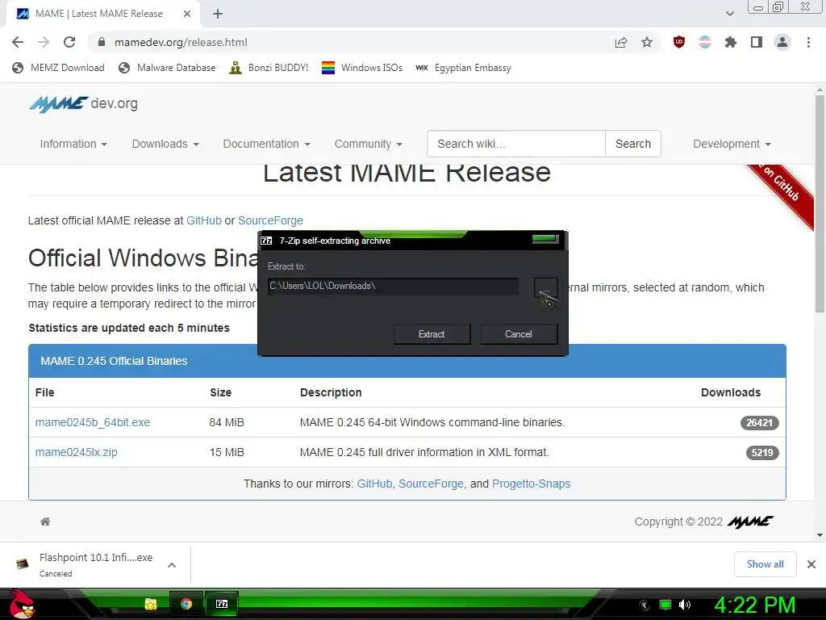Click the green network tray icon

tap(665, 605)
